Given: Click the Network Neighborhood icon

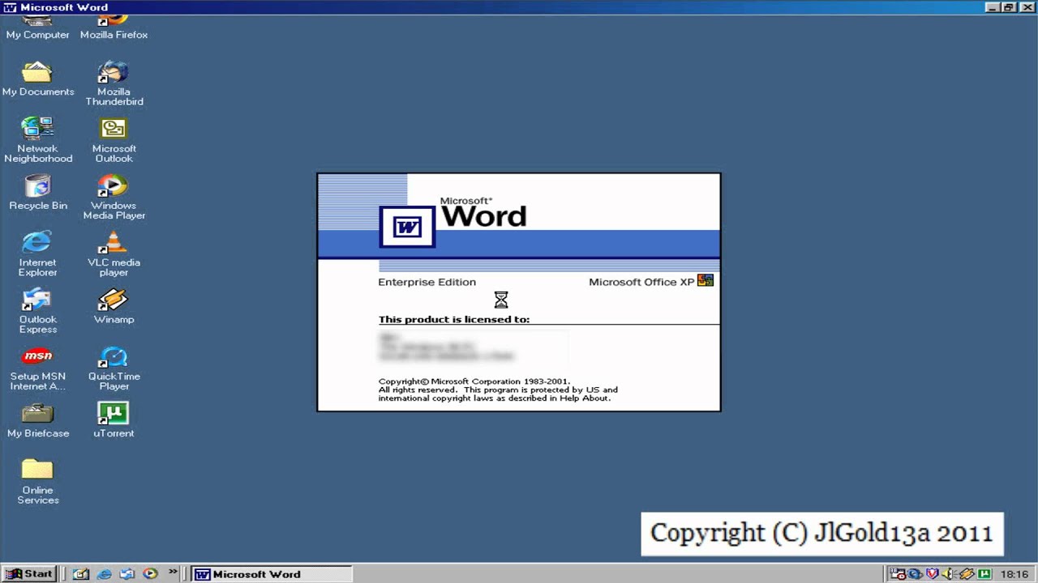Looking at the screenshot, I should pos(37,140).
